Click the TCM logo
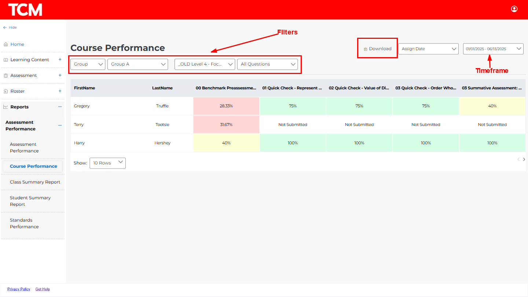528x297 pixels. (x=25, y=10)
